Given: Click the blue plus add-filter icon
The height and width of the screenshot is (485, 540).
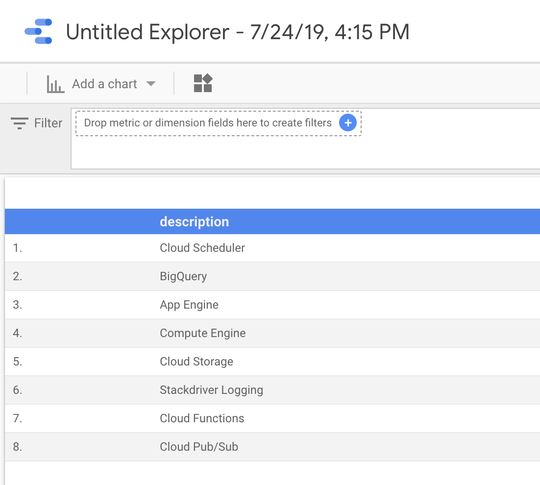Looking at the screenshot, I should point(348,122).
